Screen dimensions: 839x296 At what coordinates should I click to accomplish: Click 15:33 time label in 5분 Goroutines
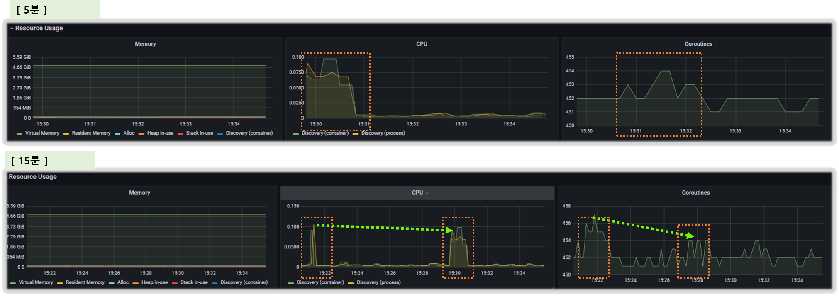[735, 131]
